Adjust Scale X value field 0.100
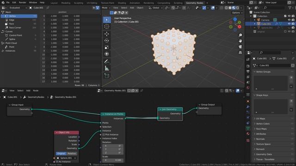296x166 pixels. tap(113, 160)
